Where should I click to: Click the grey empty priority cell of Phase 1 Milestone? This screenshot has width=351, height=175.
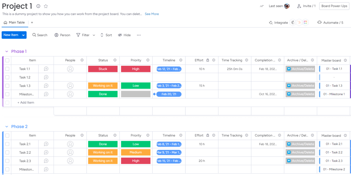pos(136,94)
